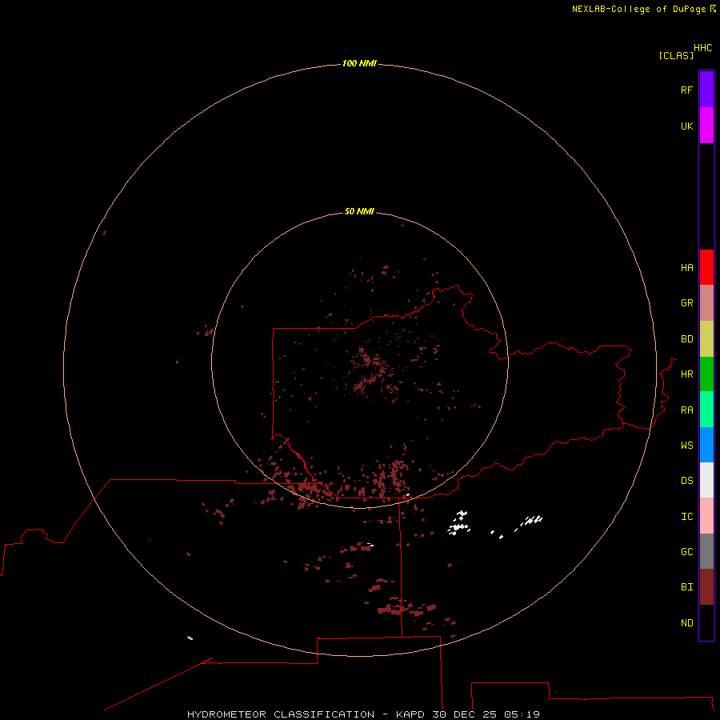Click the ND legend label
720x720 pixels.
click(686, 623)
